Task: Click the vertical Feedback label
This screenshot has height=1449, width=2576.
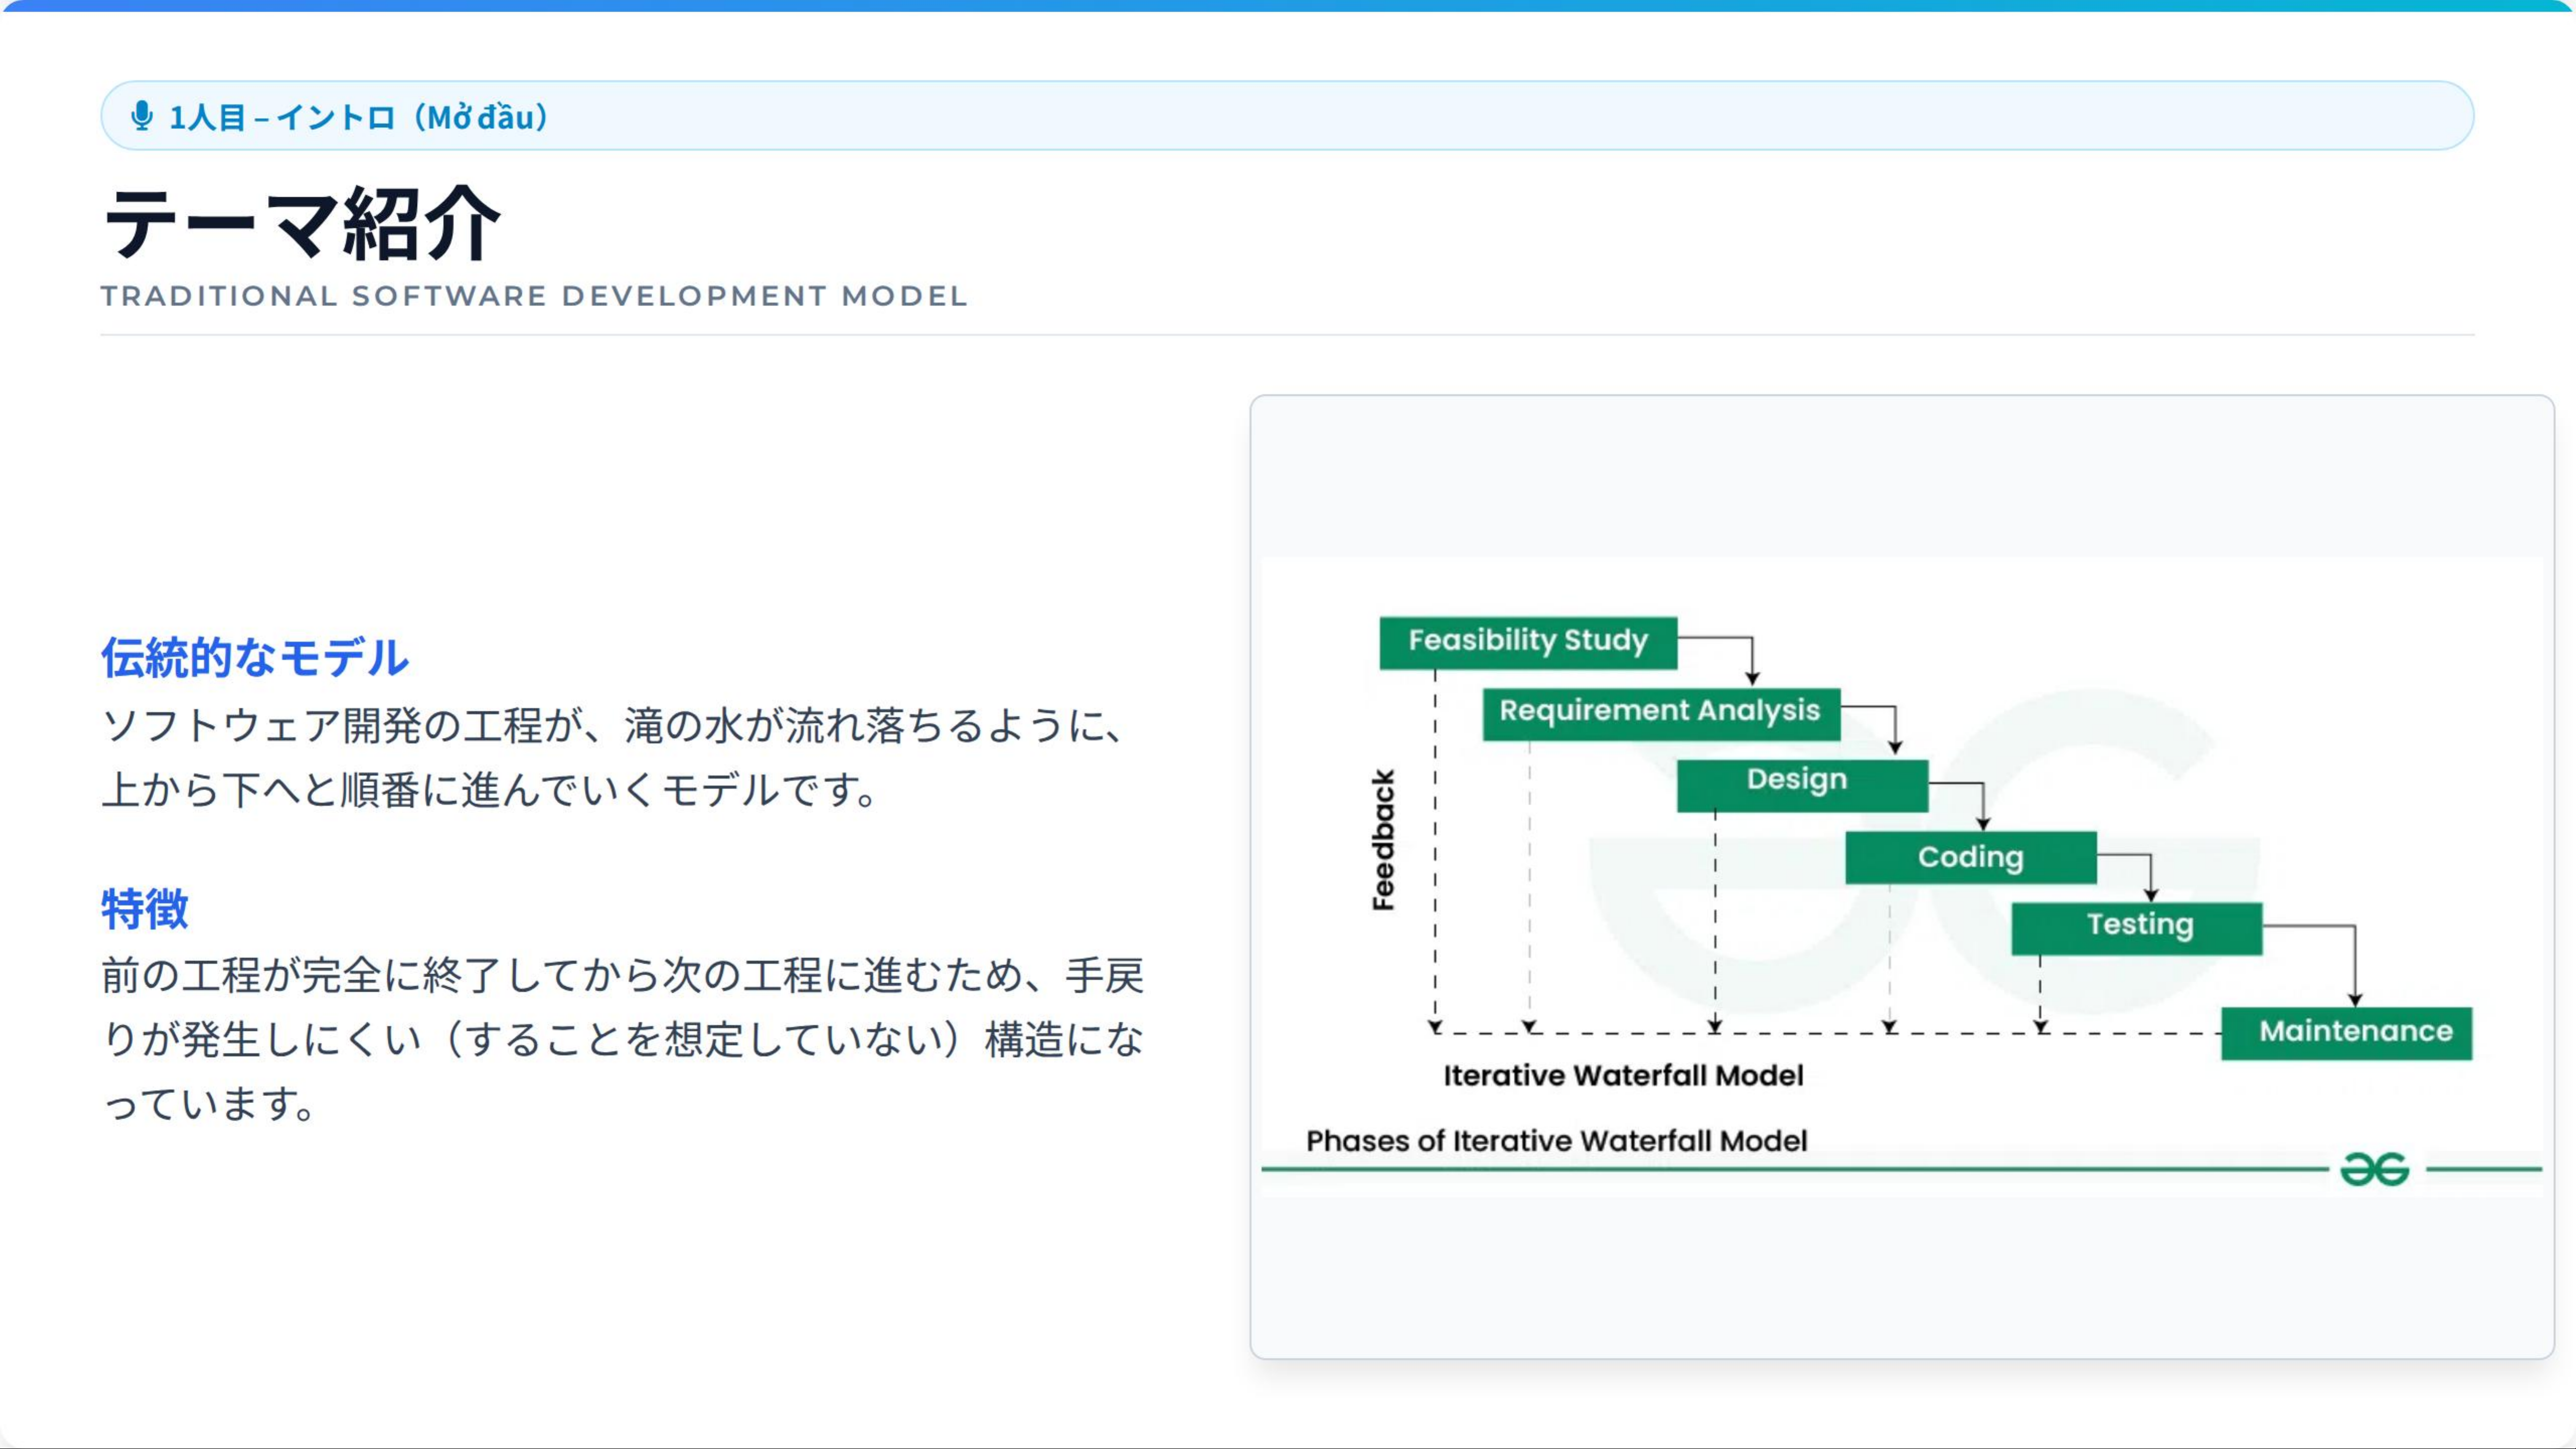Action: tap(1383, 840)
